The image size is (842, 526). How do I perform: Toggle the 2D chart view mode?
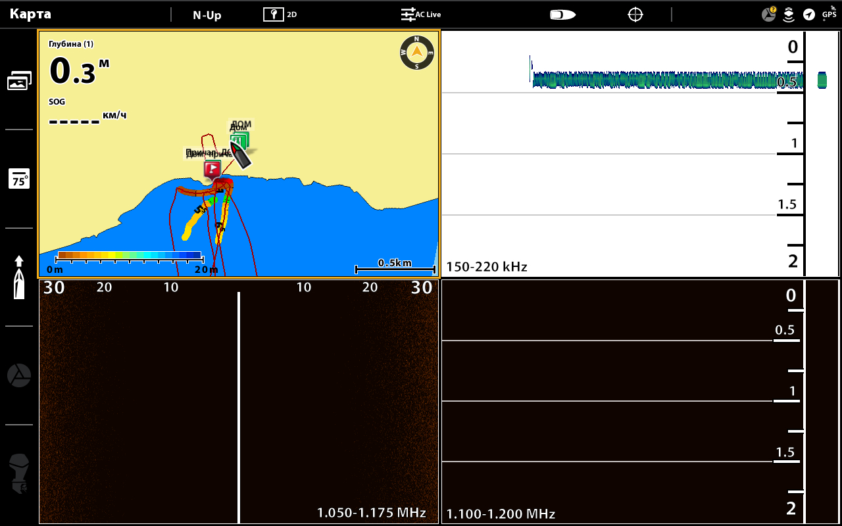[x=280, y=14]
